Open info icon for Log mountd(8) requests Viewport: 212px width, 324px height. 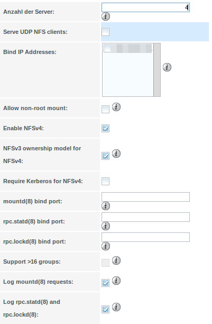click(116, 281)
